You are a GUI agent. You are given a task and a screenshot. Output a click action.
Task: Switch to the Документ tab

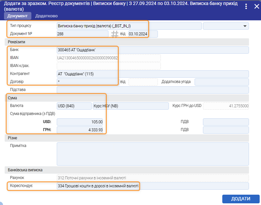[x=18, y=16]
